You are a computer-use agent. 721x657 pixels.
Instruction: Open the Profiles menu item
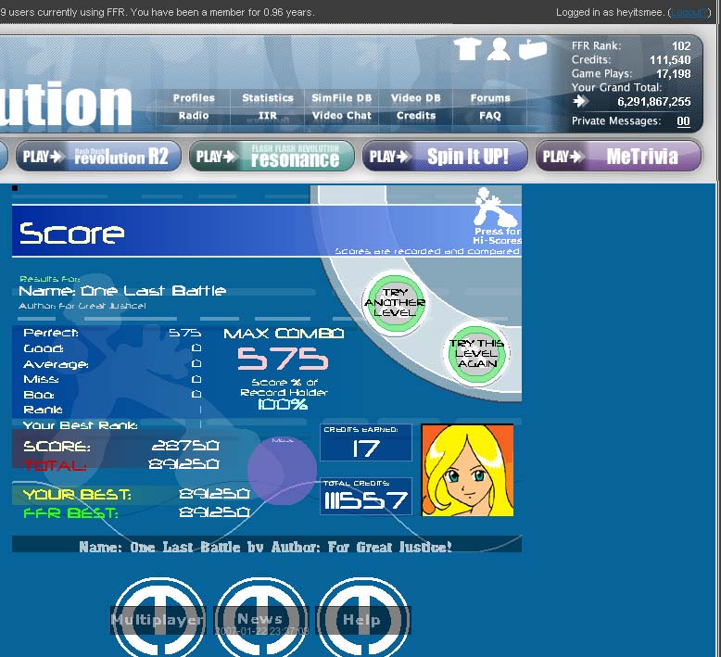[194, 98]
